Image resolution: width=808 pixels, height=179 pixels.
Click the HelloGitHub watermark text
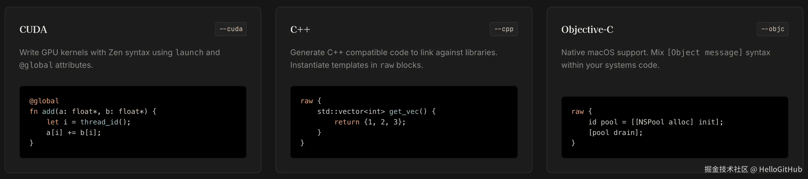click(753, 169)
